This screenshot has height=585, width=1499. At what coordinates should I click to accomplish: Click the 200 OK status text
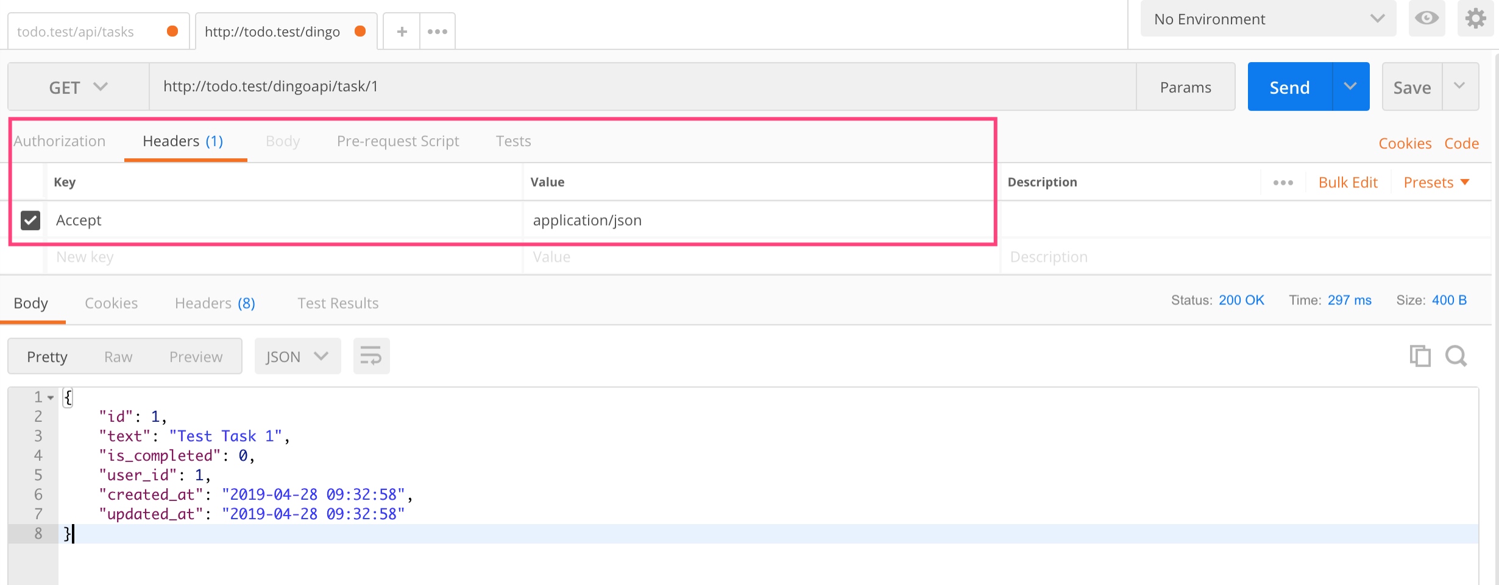1241,300
